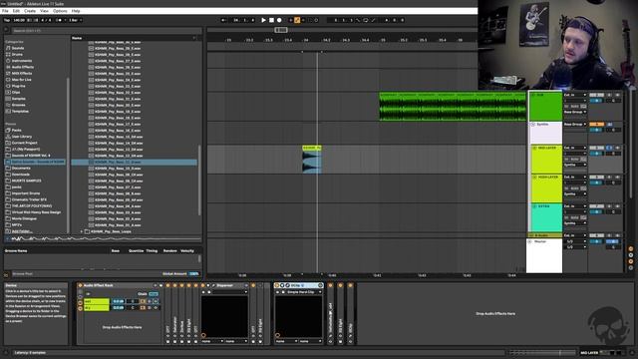Select the Audio Effects category icon
The height and width of the screenshot is (359, 638).
tap(8, 67)
